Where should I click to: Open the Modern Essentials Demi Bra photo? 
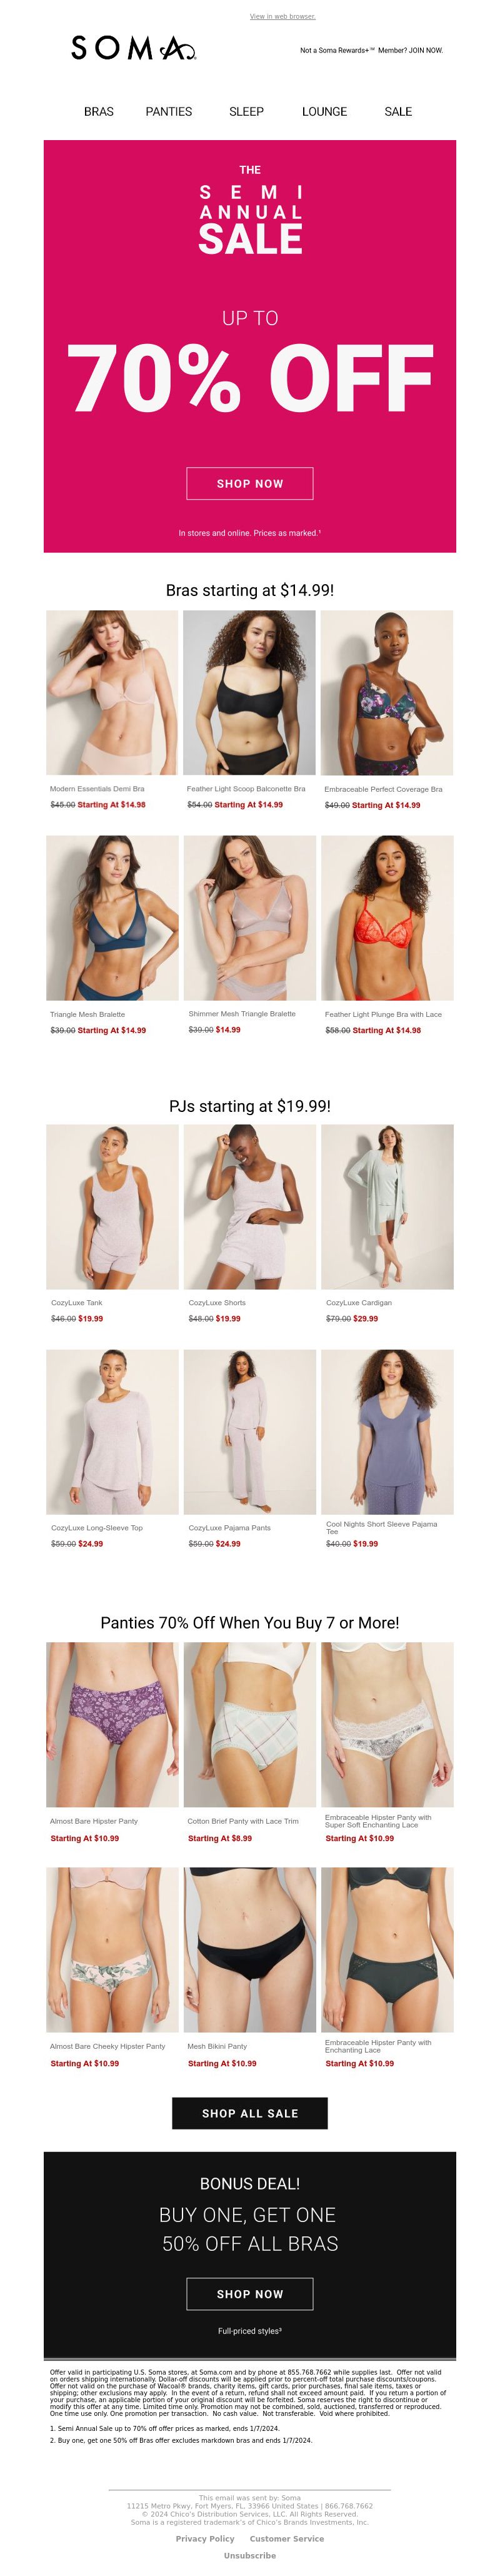112,693
